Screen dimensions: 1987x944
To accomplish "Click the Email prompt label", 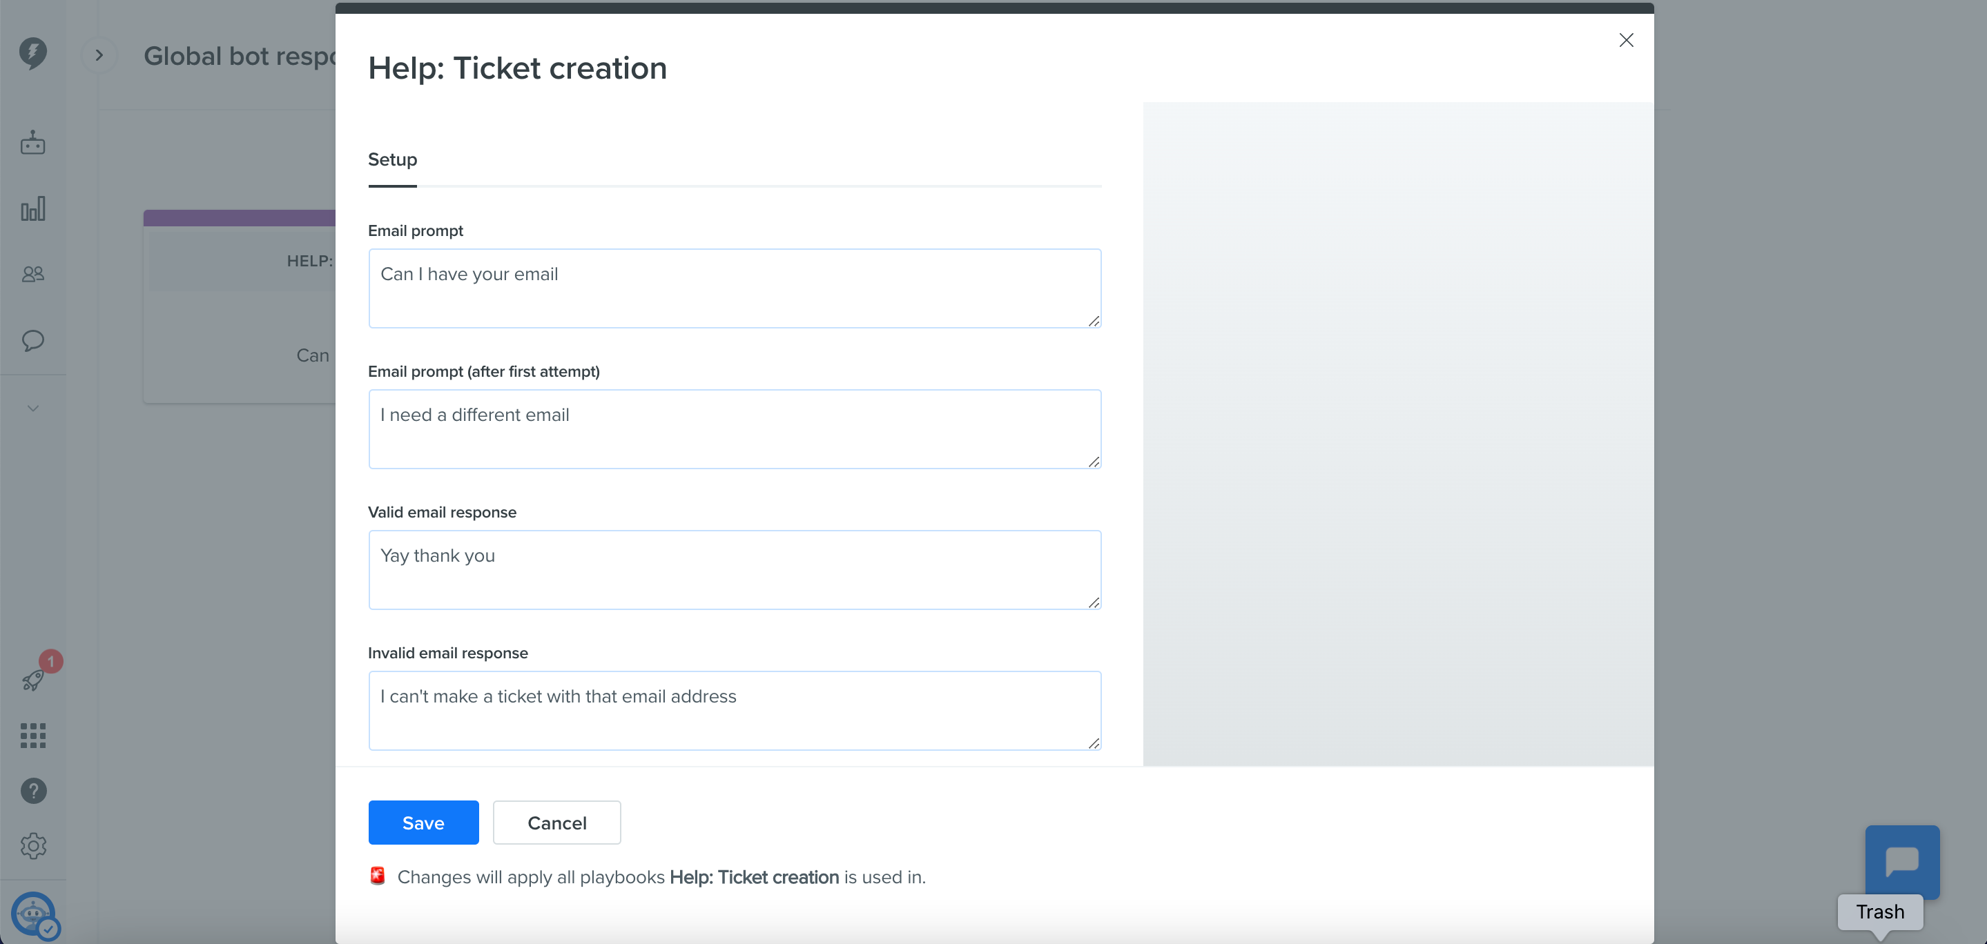I will click(415, 230).
